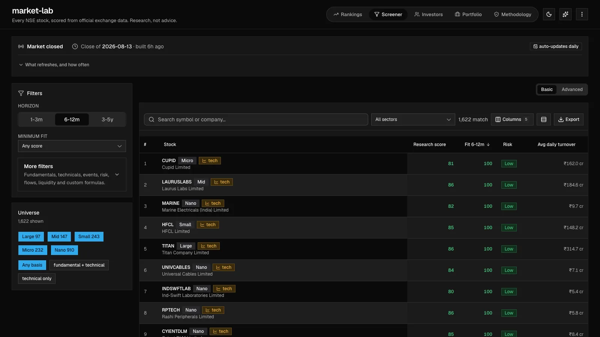Click the sparkles icon button in header
The image size is (600, 337).
coord(565,14)
